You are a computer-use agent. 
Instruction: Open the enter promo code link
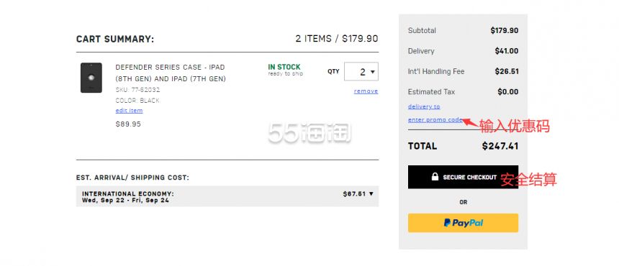[x=435, y=120]
